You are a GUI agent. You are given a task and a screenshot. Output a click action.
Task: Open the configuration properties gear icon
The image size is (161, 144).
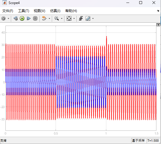coord(3,19)
